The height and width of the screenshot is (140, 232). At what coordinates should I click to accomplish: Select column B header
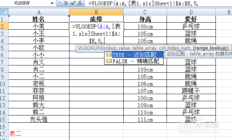click(x=96, y=12)
